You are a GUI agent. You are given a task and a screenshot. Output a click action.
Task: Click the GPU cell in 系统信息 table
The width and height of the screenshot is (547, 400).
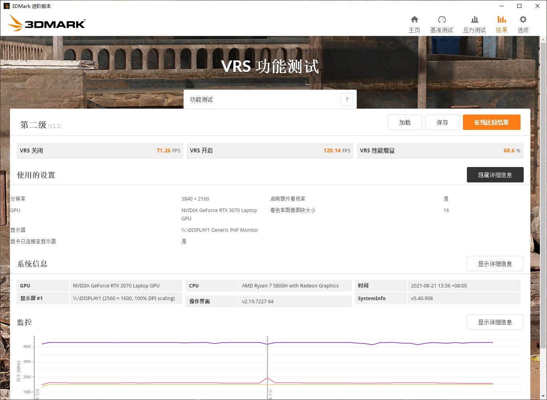coord(126,285)
